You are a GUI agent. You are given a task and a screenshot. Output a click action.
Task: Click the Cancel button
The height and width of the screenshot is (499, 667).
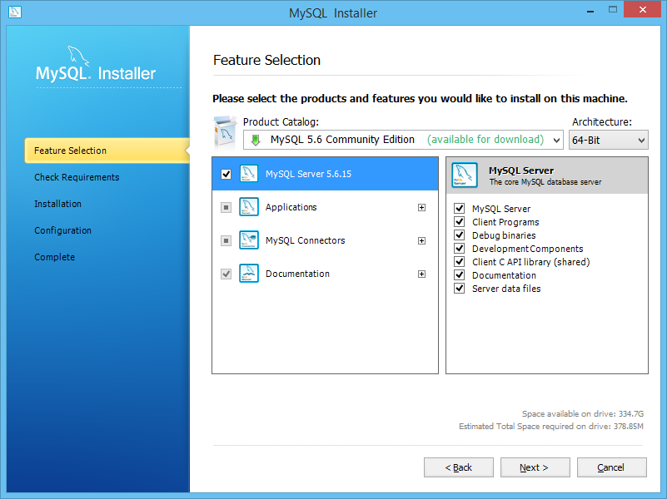(x=612, y=467)
